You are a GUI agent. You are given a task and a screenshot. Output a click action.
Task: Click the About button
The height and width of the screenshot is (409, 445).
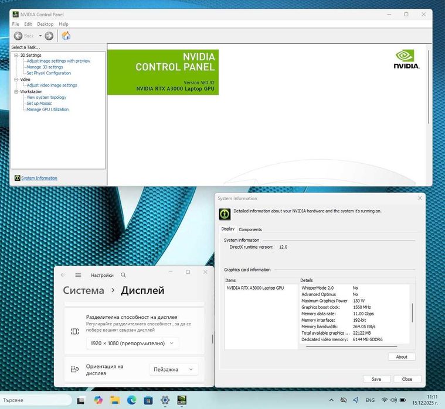click(x=402, y=357)
